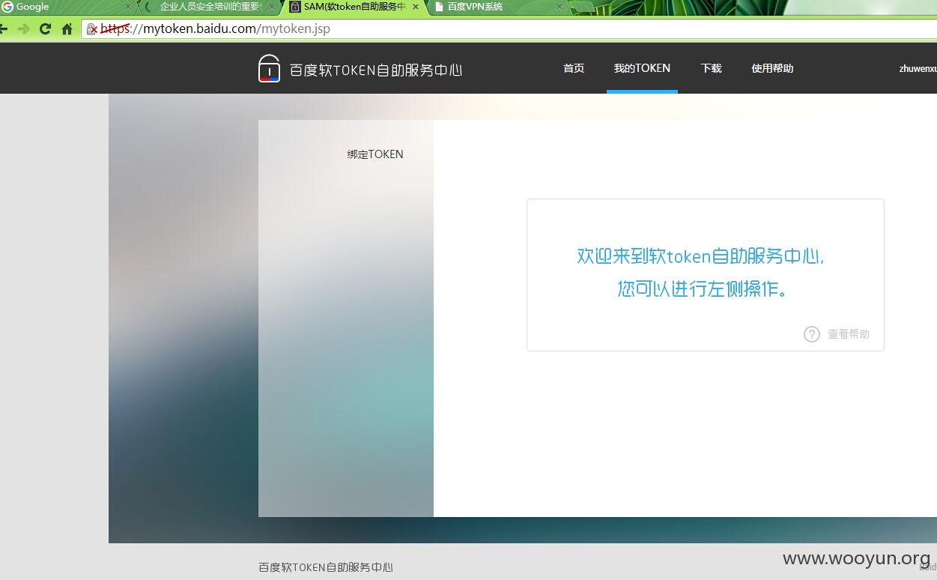Select the SAM(软token自助服务中心) browser tab
The height and width of the screenshot is (580, 937).
click(354, 7)
